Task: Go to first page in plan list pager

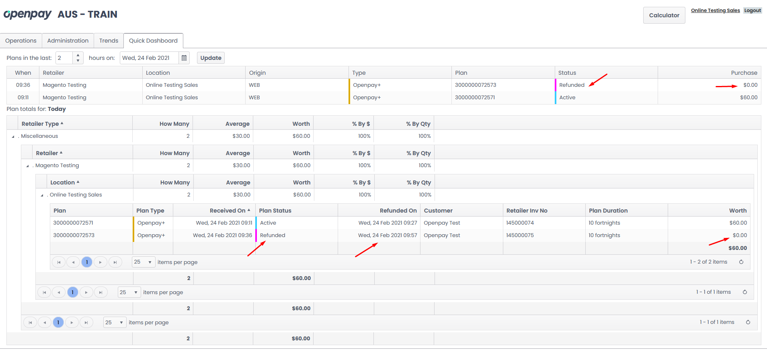Action: pyautogui.click(x=59, y=262)
